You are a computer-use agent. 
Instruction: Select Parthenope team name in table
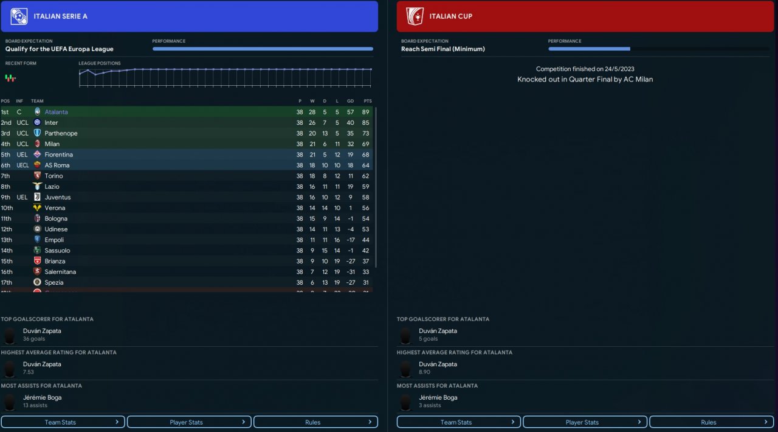61,133
